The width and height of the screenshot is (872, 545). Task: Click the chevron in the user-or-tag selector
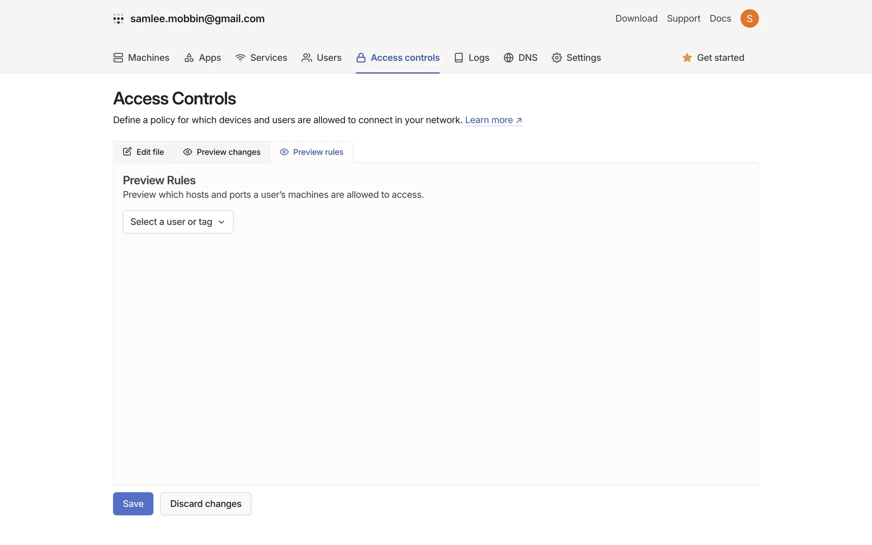pyautogui.click(x=222, y=222)
